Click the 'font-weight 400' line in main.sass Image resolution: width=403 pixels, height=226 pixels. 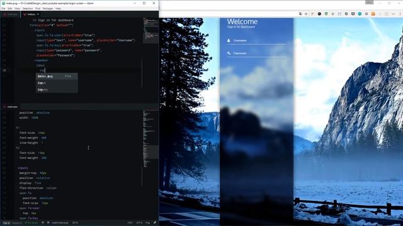click(x=33, y=137)
